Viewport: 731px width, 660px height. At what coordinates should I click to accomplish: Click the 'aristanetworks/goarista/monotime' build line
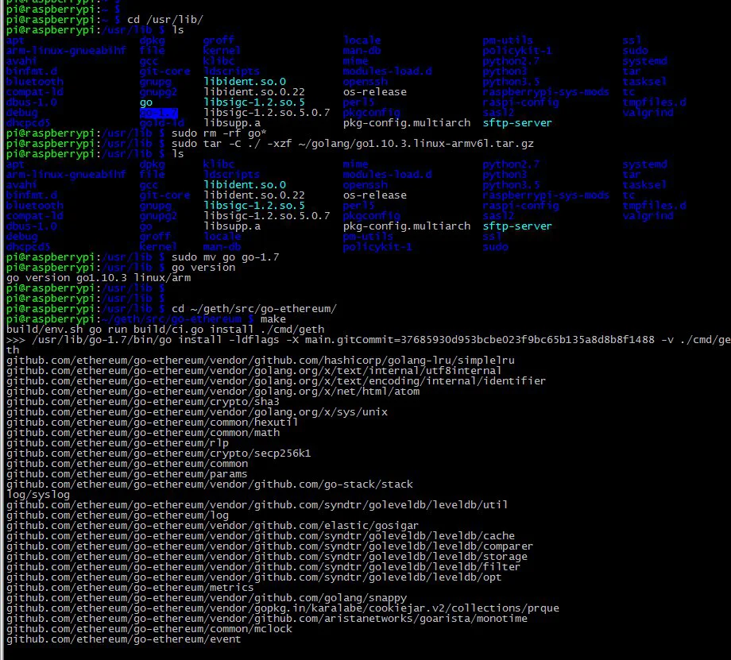[267, 619]
